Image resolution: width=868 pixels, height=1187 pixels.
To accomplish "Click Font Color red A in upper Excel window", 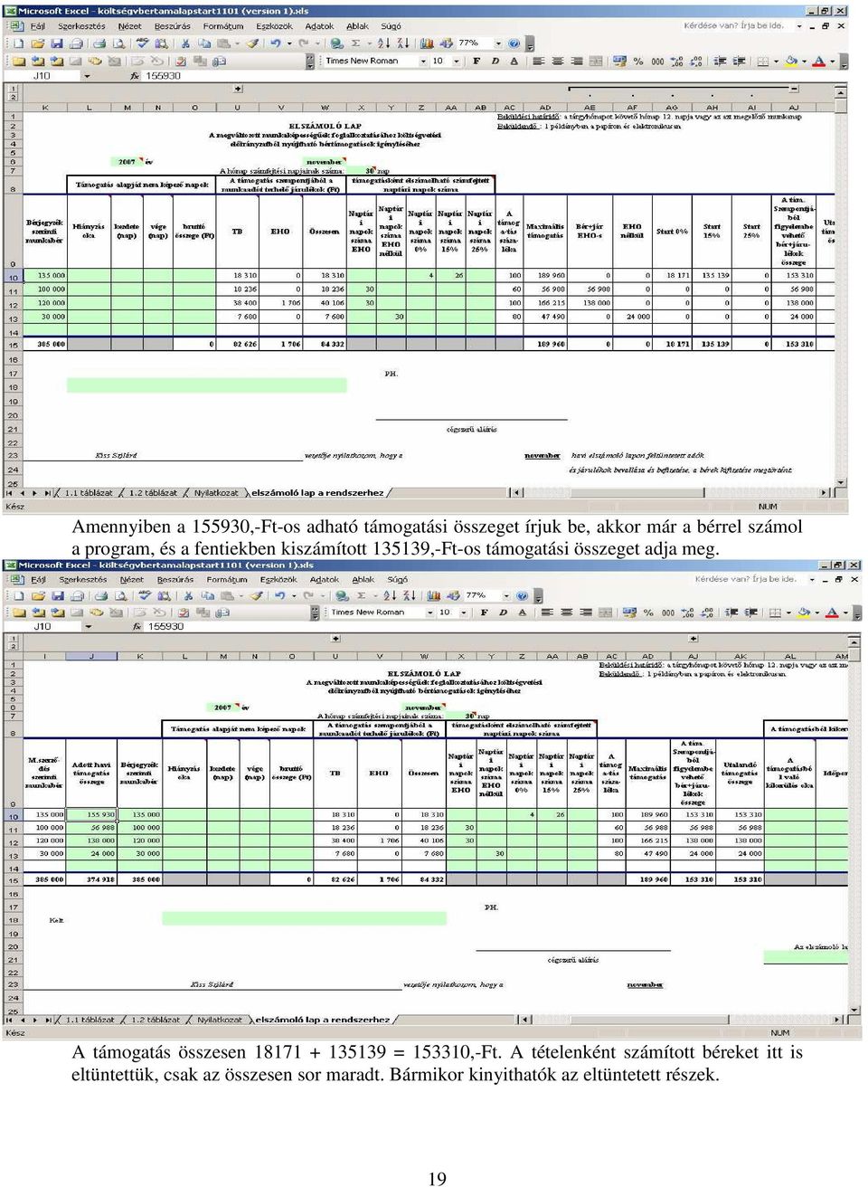I will 818,62.
